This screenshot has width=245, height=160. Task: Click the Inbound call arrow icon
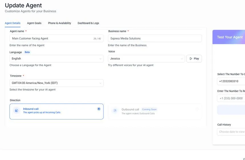(17, 111)
